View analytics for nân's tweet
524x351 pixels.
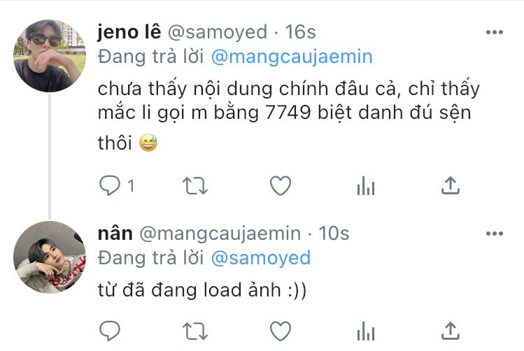[366, 331]
